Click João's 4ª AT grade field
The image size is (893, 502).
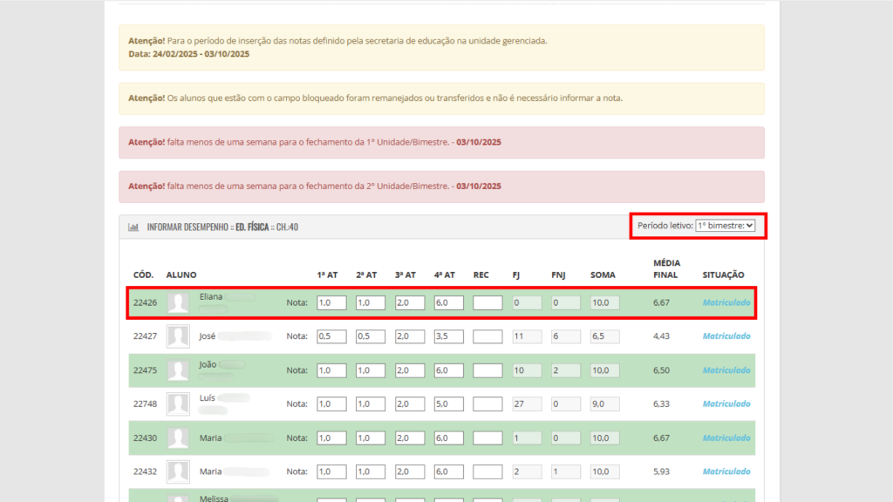tap(448, 370)
